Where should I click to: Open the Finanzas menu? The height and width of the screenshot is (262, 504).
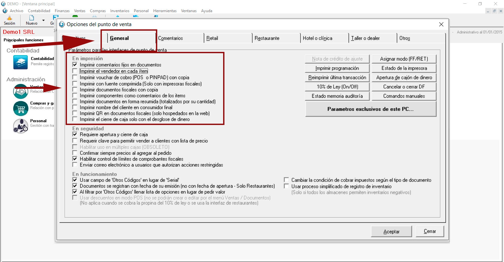coord(62,11)
